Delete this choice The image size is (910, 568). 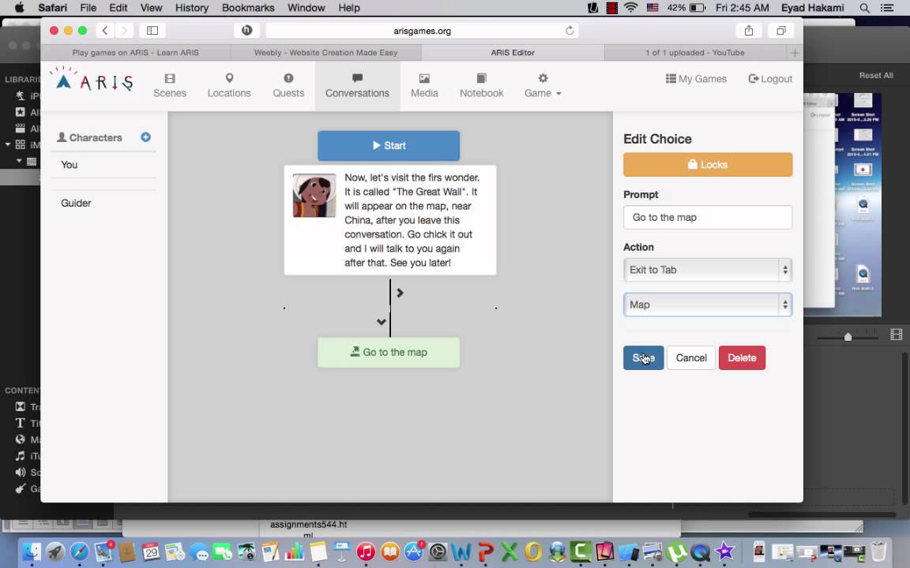pyautogui.click(x=742, y=357)
